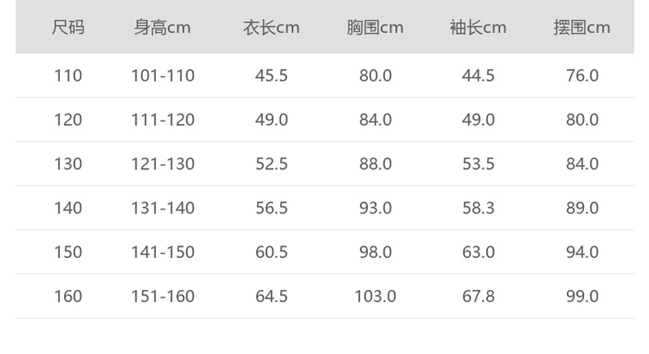This screenshot has width=649, height=354.
Task: Click the 袖长cm column header
Action: (478, 28)
